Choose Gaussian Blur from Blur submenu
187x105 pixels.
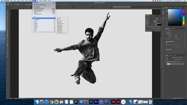coord(60,24)
